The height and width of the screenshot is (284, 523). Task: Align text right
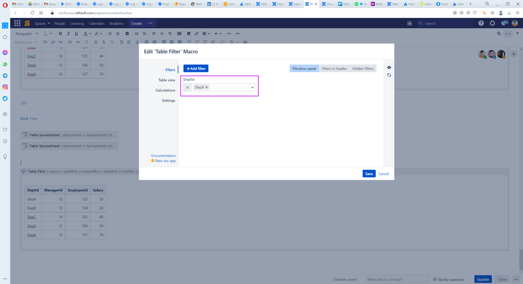[x=170, y=34]
